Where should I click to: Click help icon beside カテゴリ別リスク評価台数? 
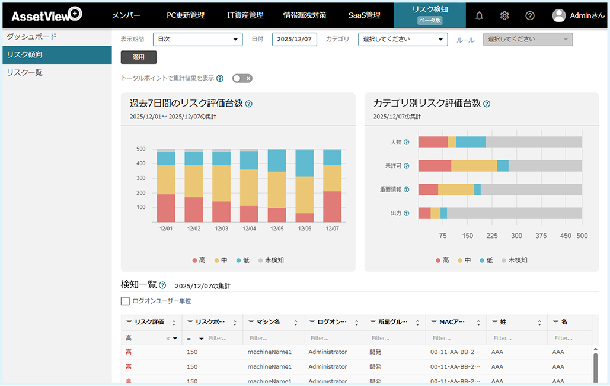[x=487, y=104]
